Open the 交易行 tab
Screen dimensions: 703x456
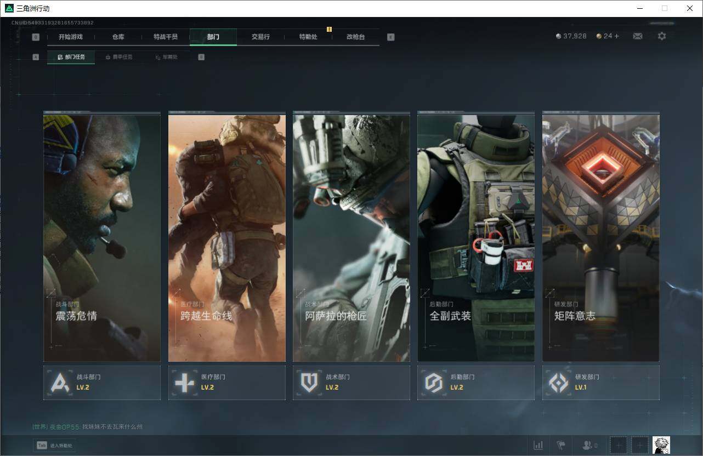click(260, 37)
